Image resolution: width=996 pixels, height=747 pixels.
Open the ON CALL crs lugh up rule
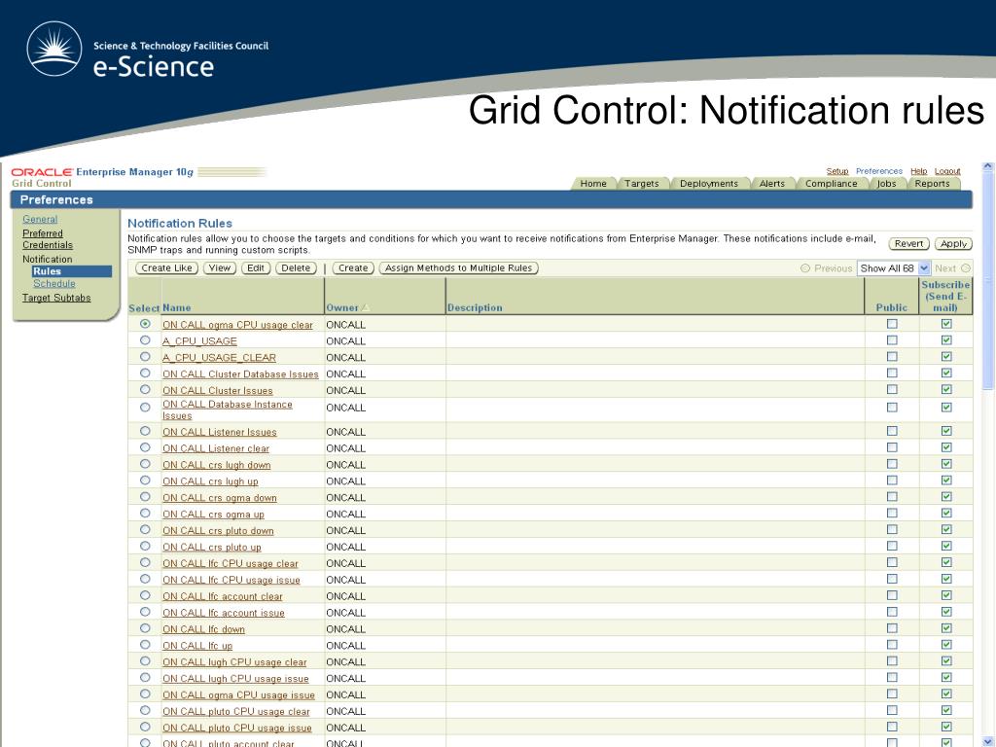coord(210,481)
